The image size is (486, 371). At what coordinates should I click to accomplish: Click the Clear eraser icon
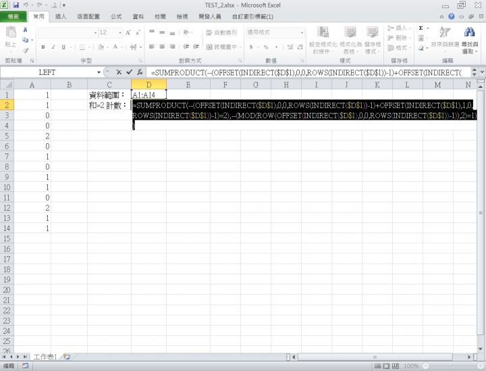(421, 48)
